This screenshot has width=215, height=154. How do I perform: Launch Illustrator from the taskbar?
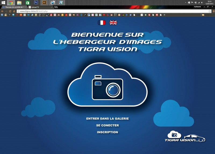[44, 2]
